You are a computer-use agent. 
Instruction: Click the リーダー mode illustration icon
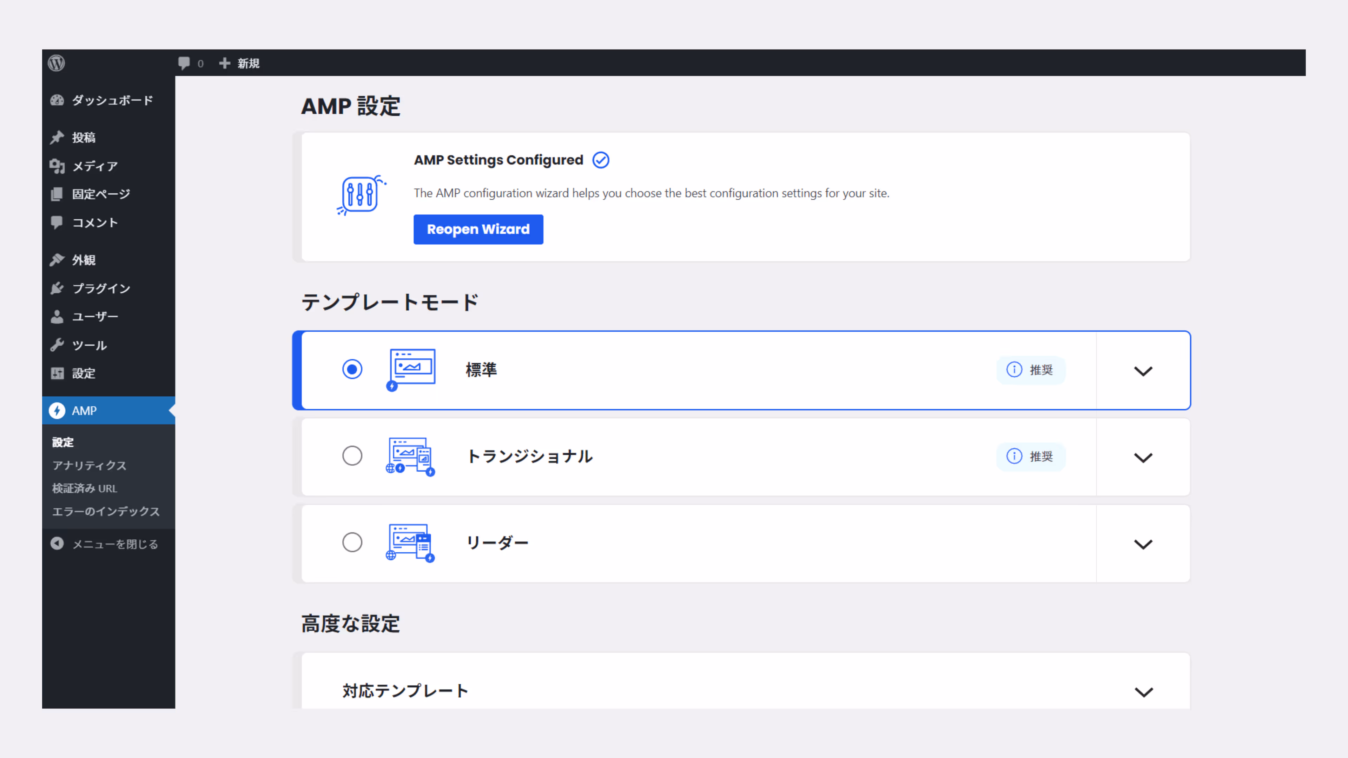click(x=411, y=543)
